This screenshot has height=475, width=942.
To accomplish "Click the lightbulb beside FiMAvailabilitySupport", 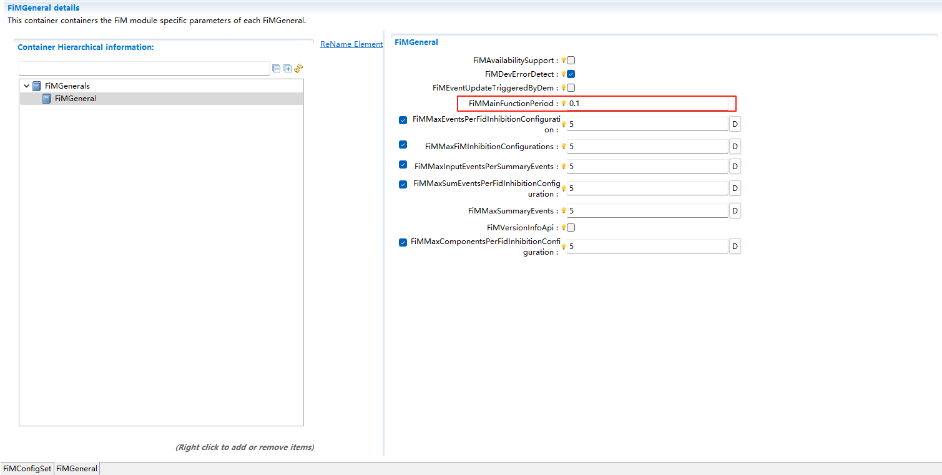I will 563,60.
